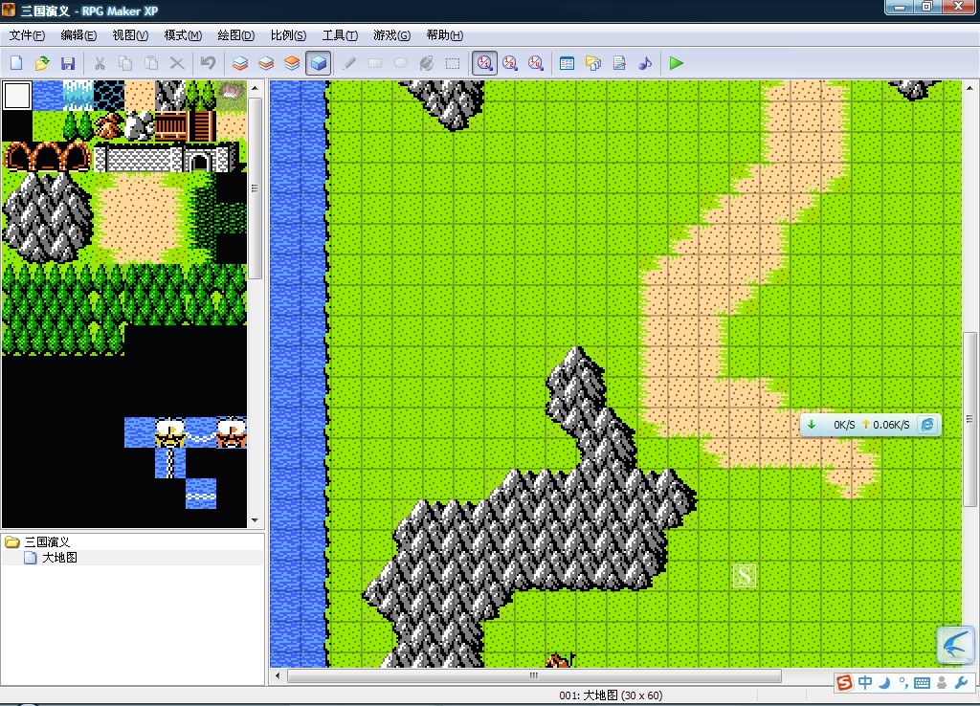980x706 pixels.
Task: Click the map horizontal scrollbar thumb
Action: click(534, 675)
